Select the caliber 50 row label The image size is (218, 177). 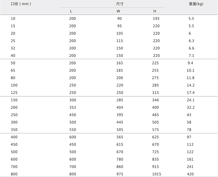pos(13,63)
